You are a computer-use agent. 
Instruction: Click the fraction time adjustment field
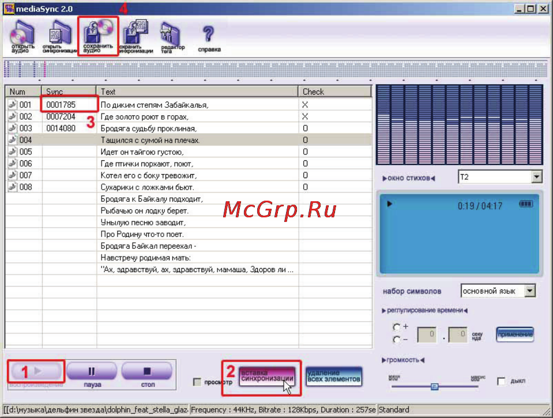point(458,334)
